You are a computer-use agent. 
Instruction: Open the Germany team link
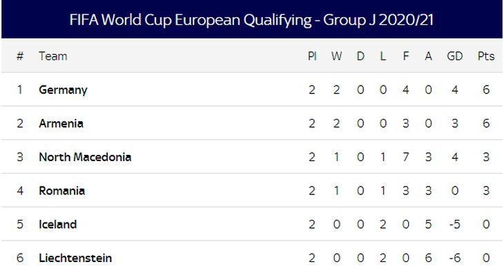pos(63,90)
